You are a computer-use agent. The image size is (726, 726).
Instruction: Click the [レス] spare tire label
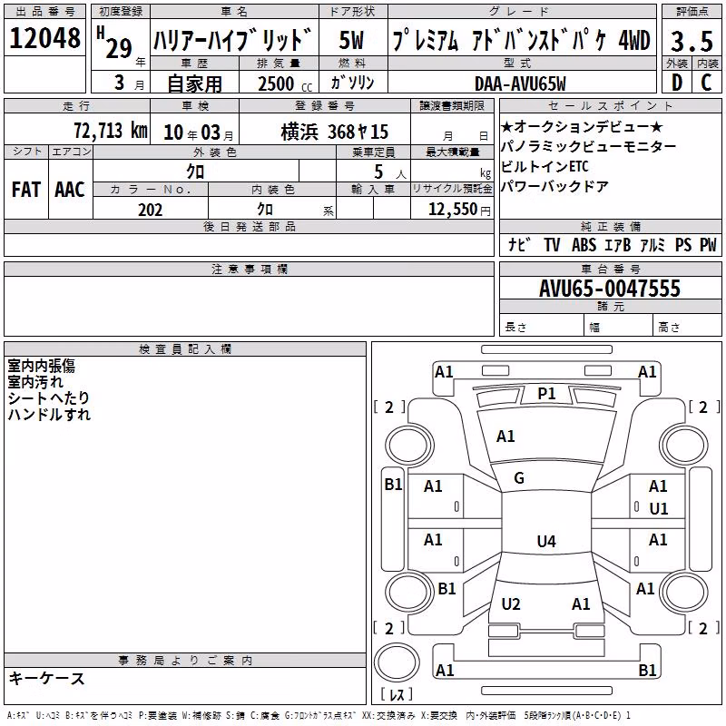point(397,693)
